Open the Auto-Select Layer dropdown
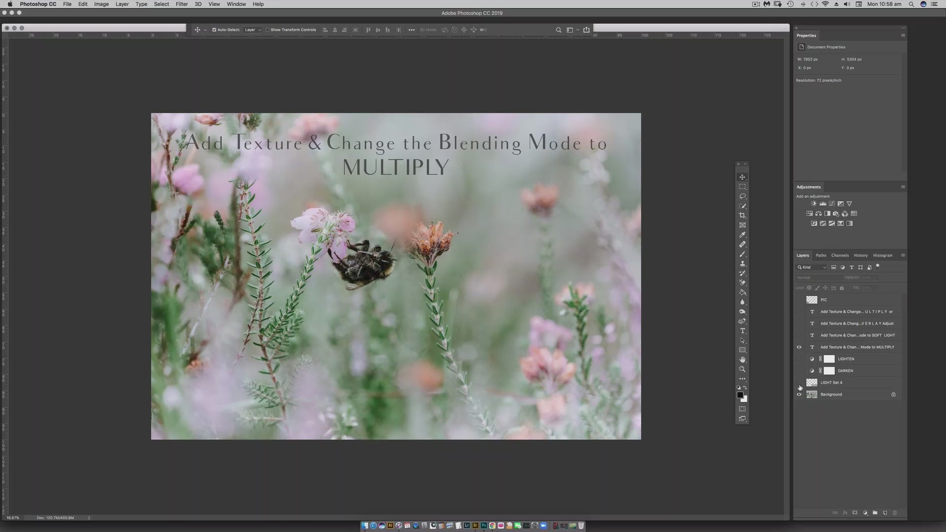 click(253, 30)
